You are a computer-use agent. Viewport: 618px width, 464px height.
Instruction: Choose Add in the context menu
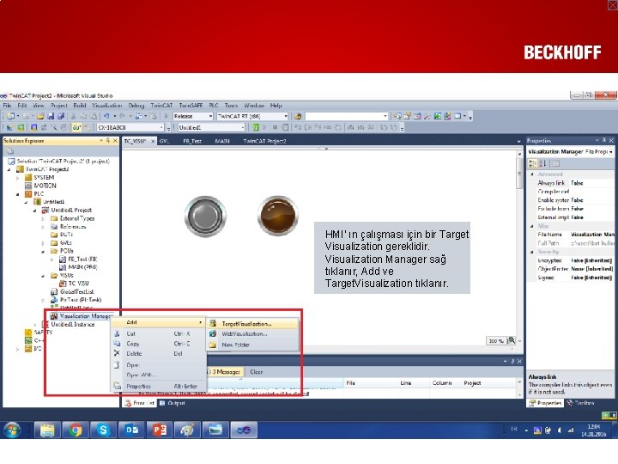point(159,322)
